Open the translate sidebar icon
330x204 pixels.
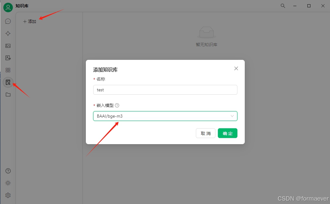(x=8, y=58)
